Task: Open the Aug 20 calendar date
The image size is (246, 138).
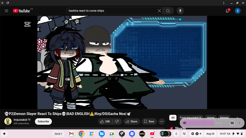Action: pyautogui.click(x=210, y=134)
